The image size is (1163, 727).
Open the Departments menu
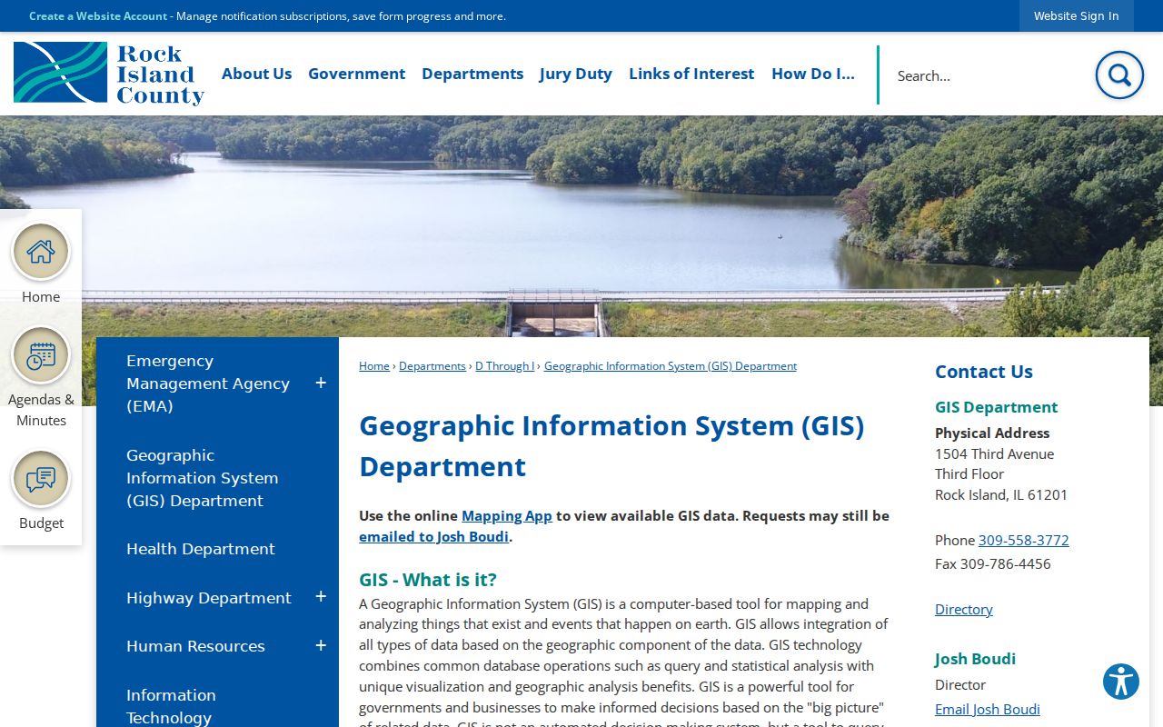(472, 74)
